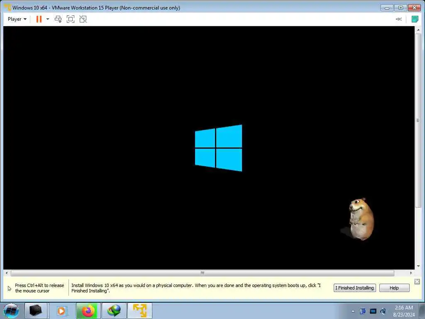Toggle Unity mode icon
425x319 pixels.
[x=83, y=19]
